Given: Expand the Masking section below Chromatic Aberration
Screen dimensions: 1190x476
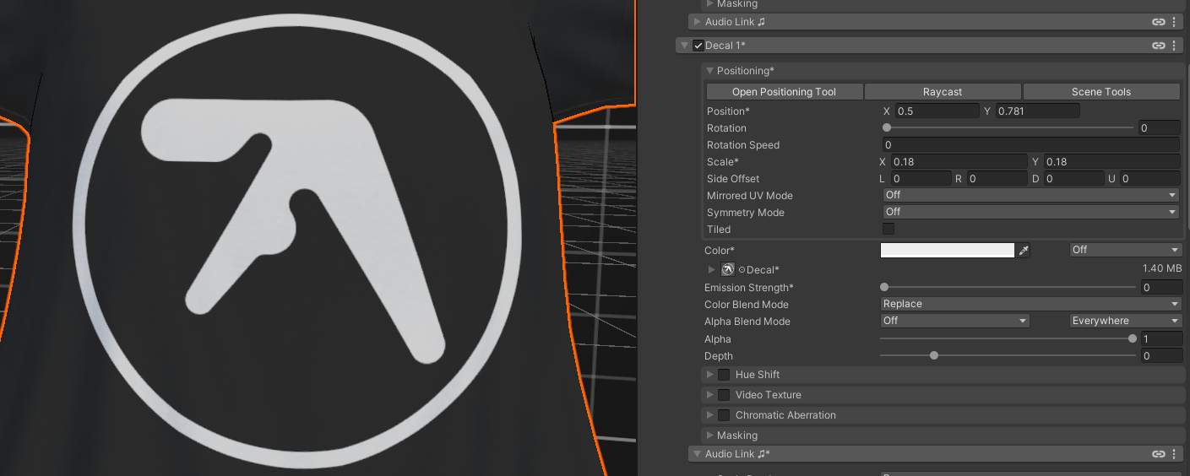Looking at the screenshot, I should click(709, 435).
